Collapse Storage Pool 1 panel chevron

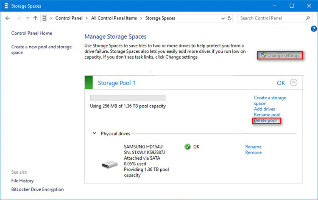tap(294, 83)
